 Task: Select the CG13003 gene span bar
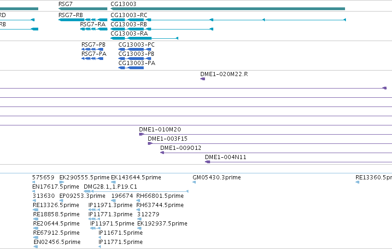tap(228, 9)
